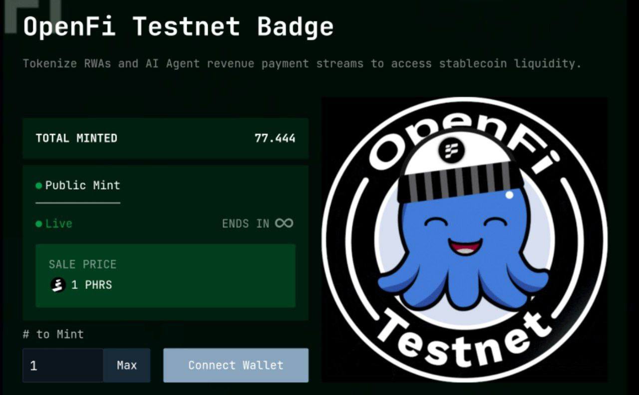Click the TOTAL MINTED label
The image size is (639, 395).
[x=76, y=138]
